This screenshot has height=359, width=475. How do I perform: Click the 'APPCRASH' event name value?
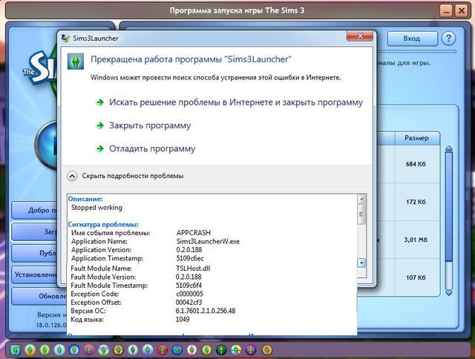point(194,233)
